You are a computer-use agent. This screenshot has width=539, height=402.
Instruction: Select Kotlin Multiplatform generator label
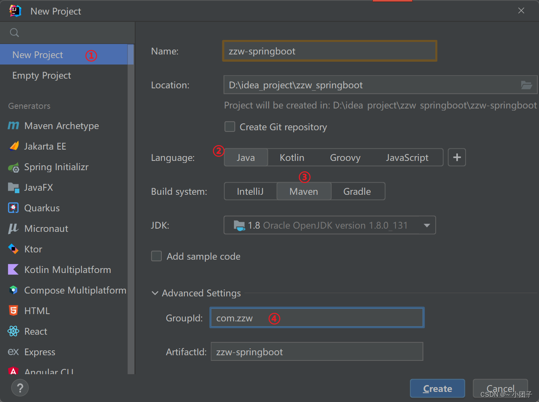click(x=68, y=270)
